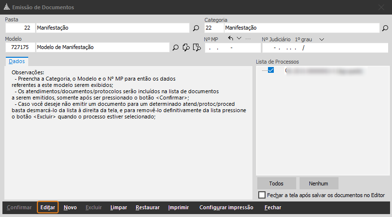Click the Categoria code field showing 22
The height and width of the screenshot is (217, 392).
[x=214, y=28]
